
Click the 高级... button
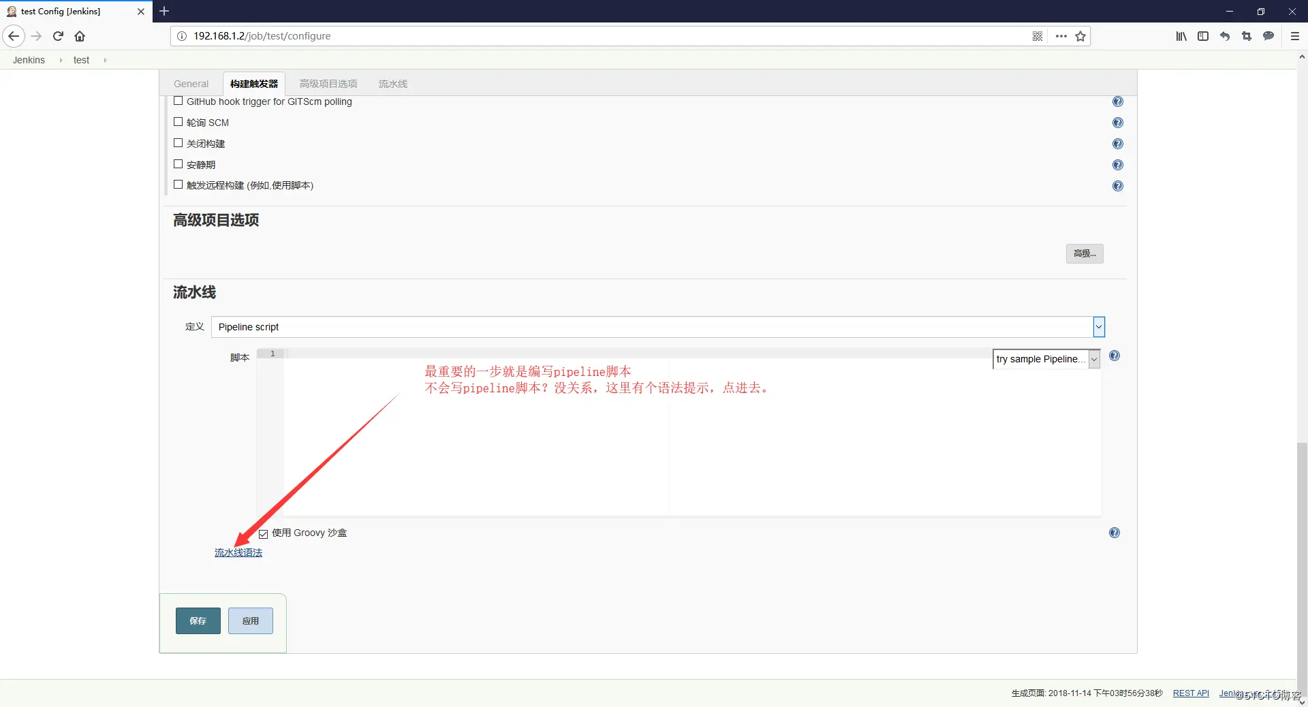(1085, 253)
